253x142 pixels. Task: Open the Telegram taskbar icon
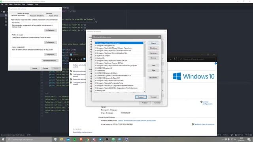coord(100,139)
